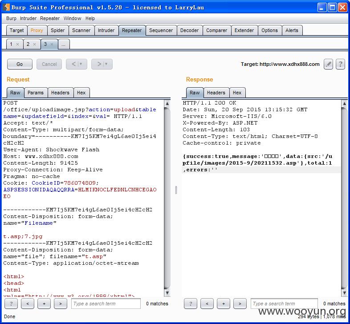Select the response Raw tab
Image resolution: width=350 pixels, height=324 pixels.
[x=195, y=93]
